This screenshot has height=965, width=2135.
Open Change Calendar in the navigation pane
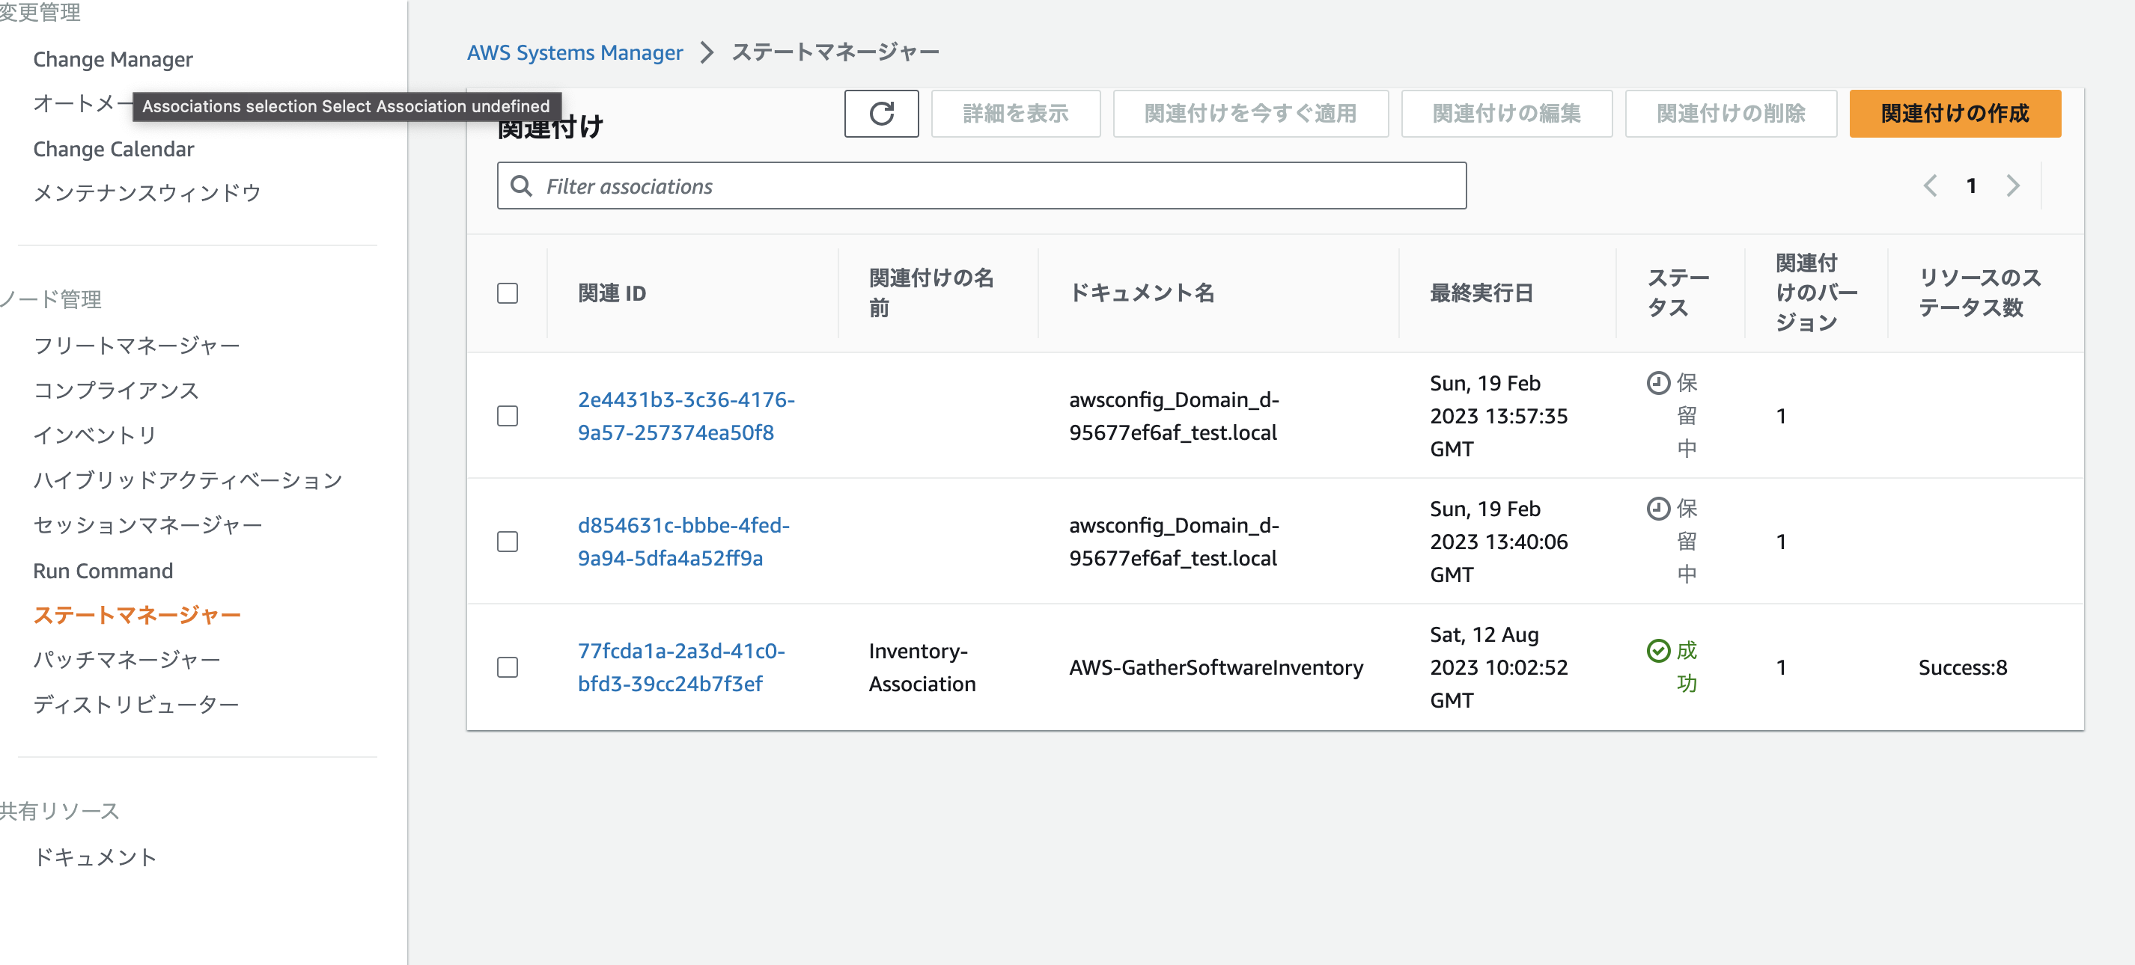pos(113,149)
